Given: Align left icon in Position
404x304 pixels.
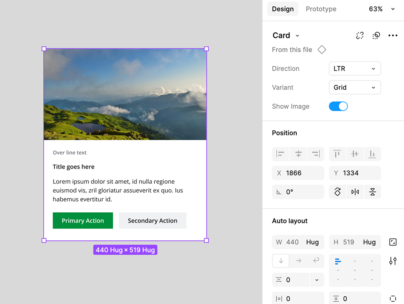Looking at the screenshot, I should click(x=281, y=154).
